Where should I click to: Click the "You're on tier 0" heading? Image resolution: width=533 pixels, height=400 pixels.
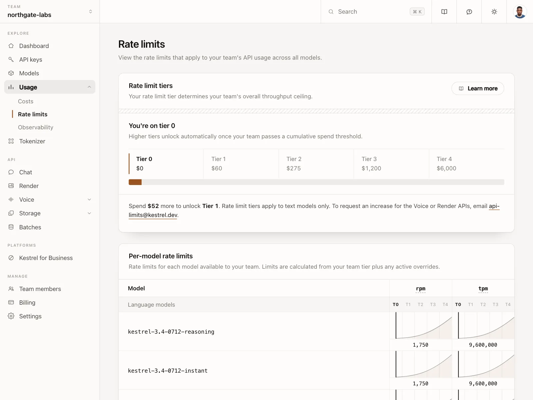click(x=152, y=126)
